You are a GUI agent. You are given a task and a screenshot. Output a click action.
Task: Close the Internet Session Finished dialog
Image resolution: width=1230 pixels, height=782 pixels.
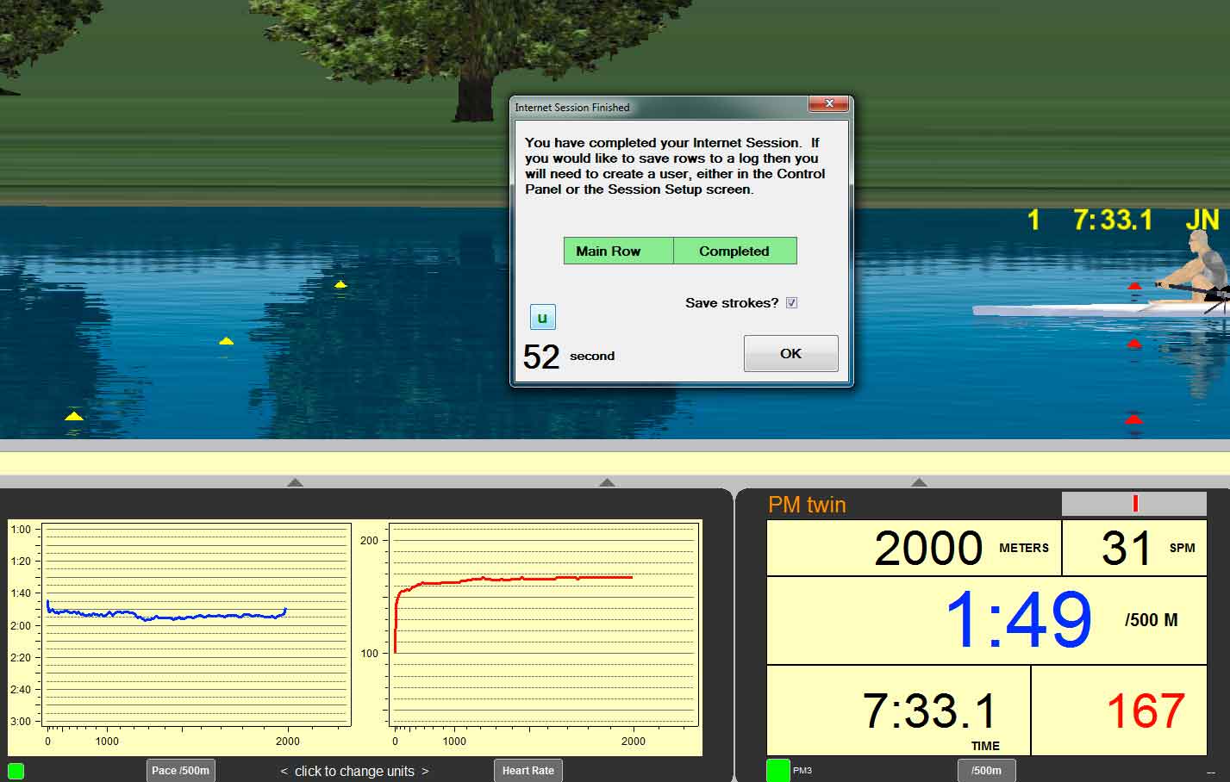829,103
